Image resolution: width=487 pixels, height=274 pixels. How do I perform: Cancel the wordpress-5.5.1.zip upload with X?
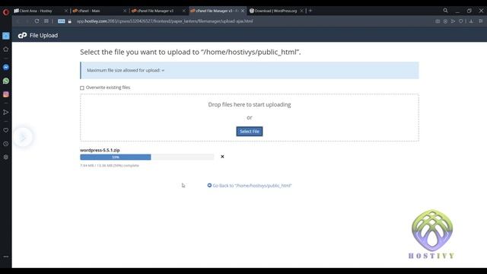pyautogui.click(x=222, y=157)
